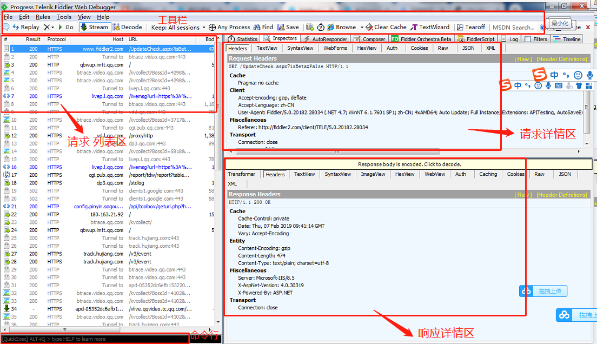Image resolution: width=597 pixels, height=344 pixels.
Task: Open the Rules menu
Action: (43, 17)
